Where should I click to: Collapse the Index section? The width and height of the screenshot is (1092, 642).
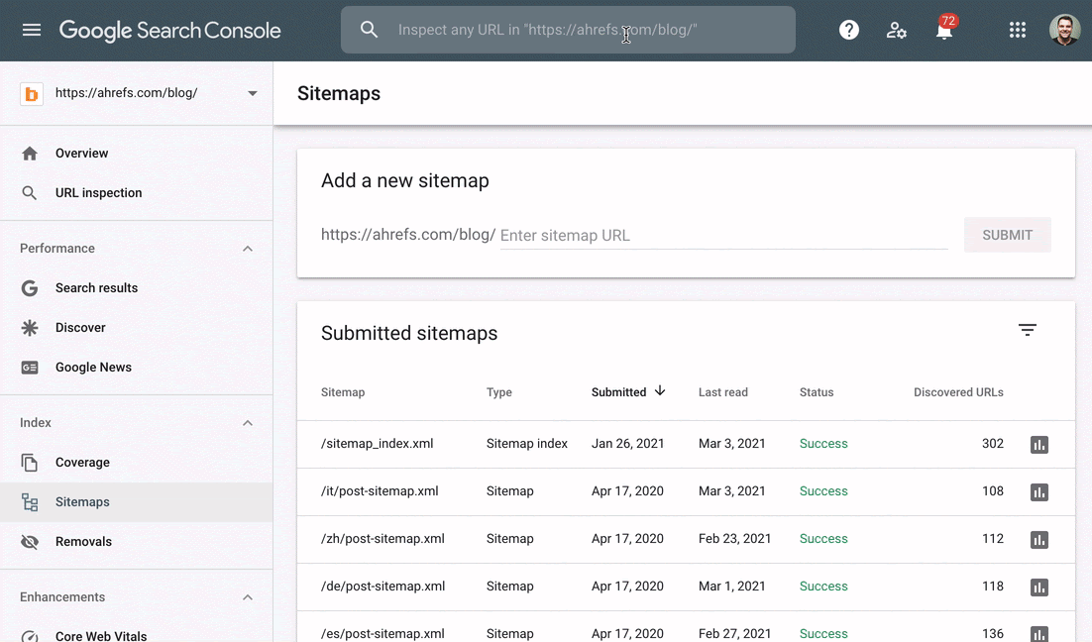248,423
